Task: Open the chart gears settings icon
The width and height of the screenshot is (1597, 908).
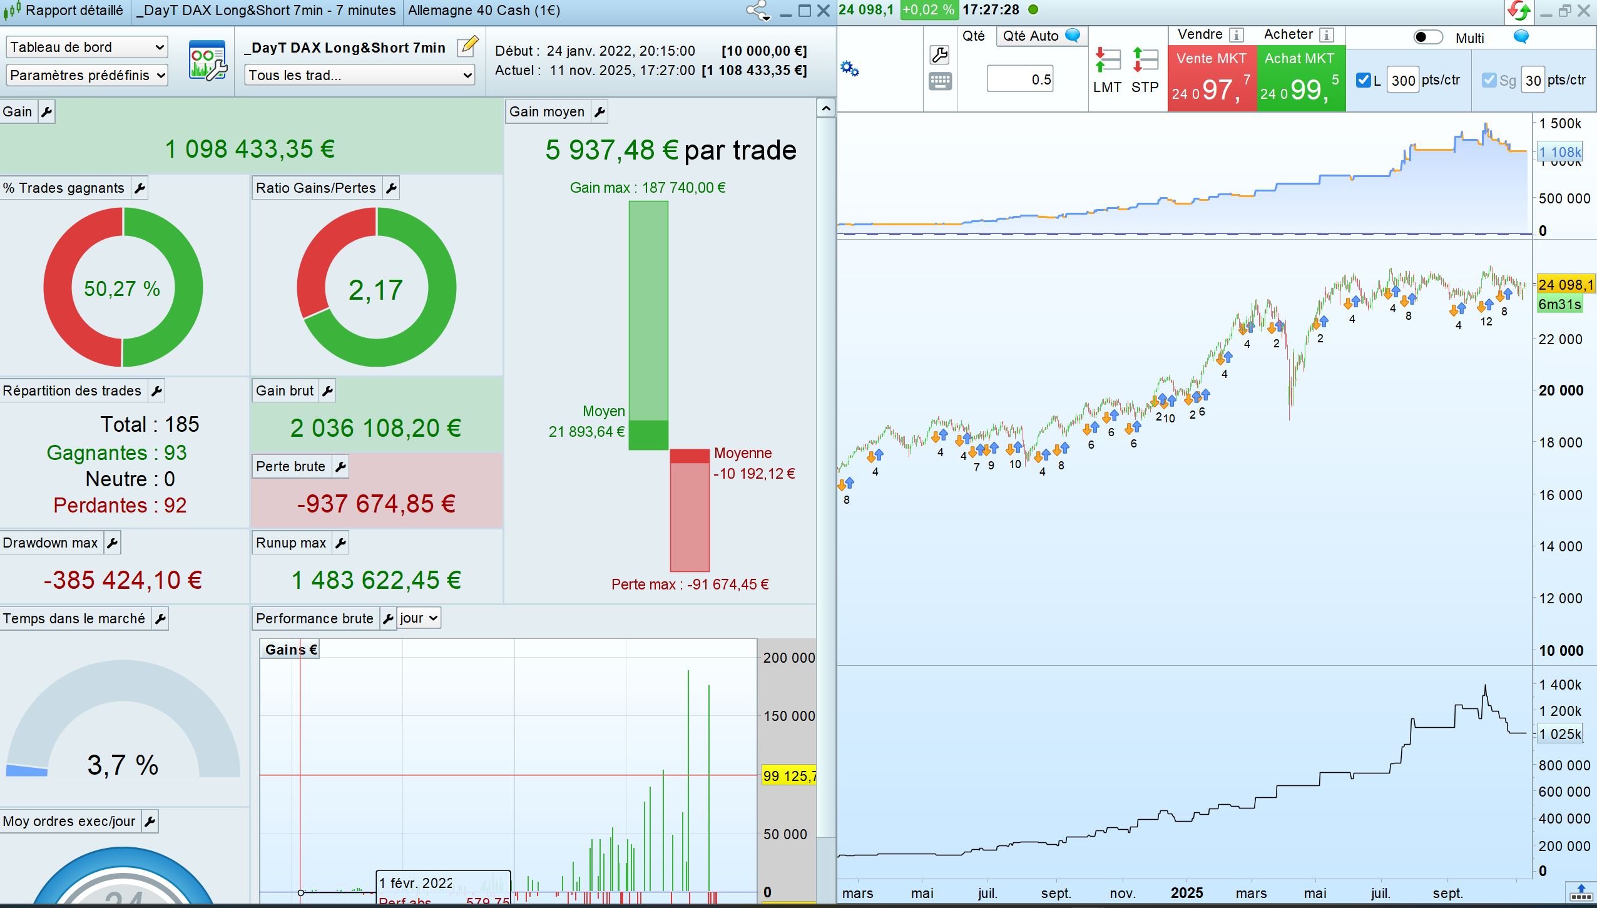Action: point(849,68)
